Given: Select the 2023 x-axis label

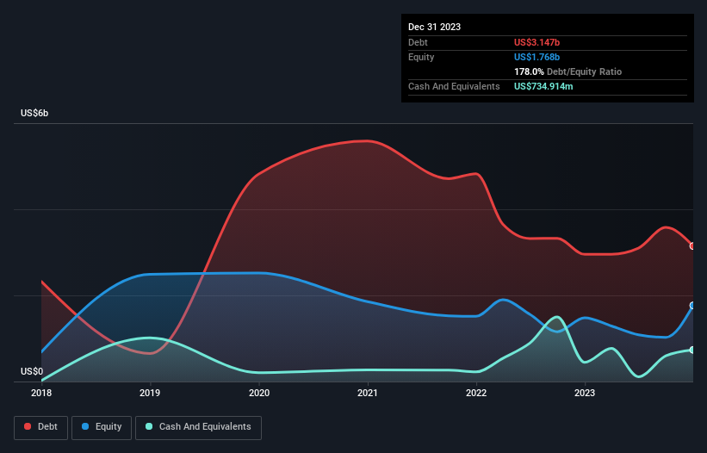Looking at the screenshot, I should (585, 393).
